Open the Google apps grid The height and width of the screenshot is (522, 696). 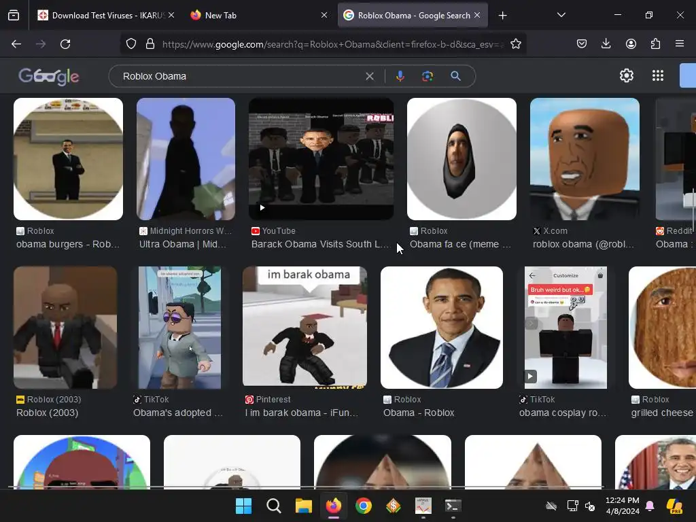(x=658, y=75)
